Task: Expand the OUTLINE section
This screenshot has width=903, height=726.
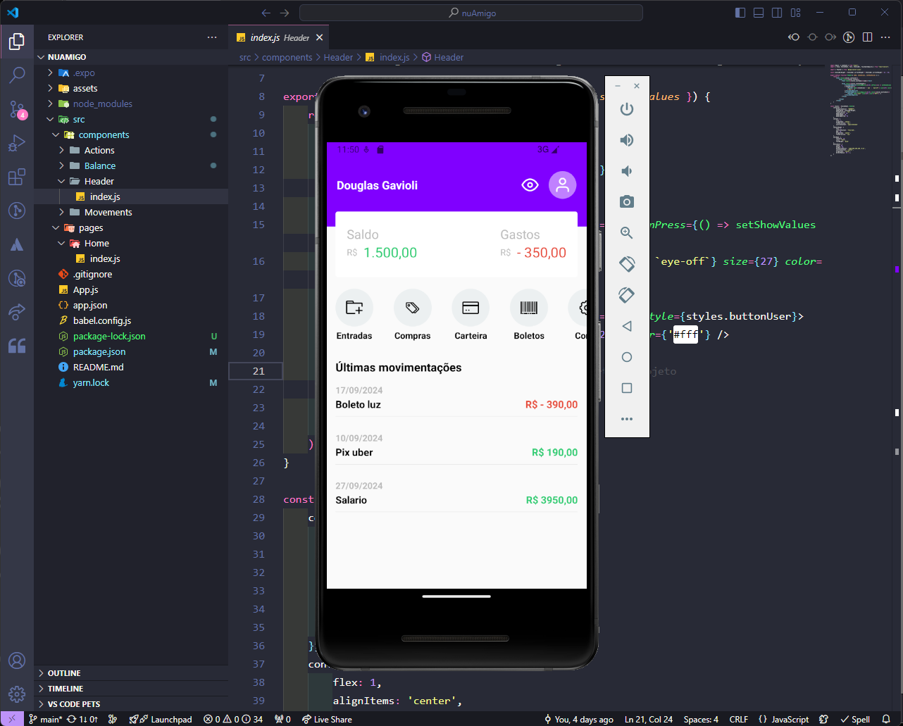Action: 64,673
